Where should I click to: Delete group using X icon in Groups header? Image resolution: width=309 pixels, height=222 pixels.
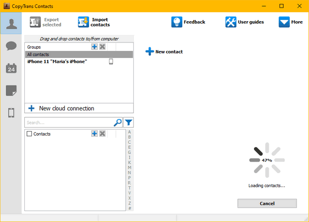pos(102,47)
